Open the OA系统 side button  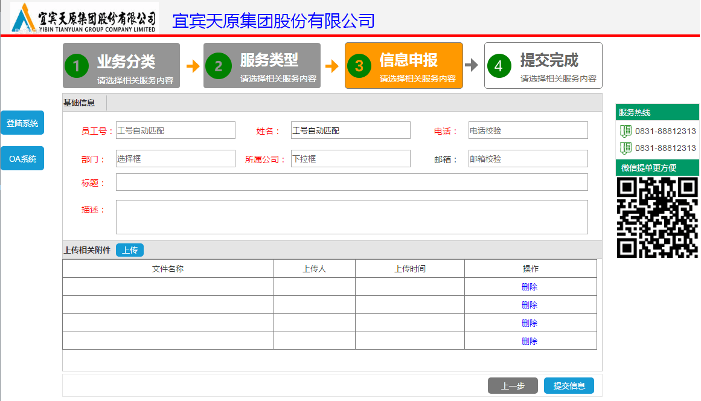[22, 159]
